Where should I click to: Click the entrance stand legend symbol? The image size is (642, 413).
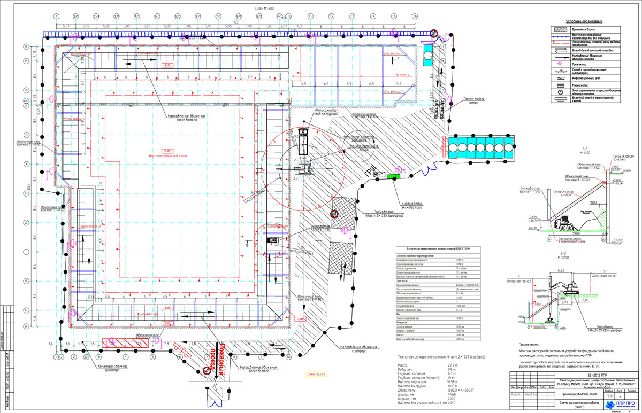561,98
